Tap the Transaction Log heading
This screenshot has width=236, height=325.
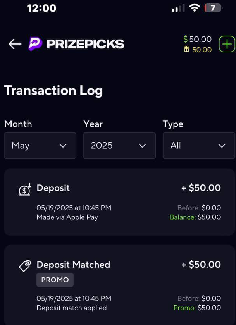click(x=53, y=91)
